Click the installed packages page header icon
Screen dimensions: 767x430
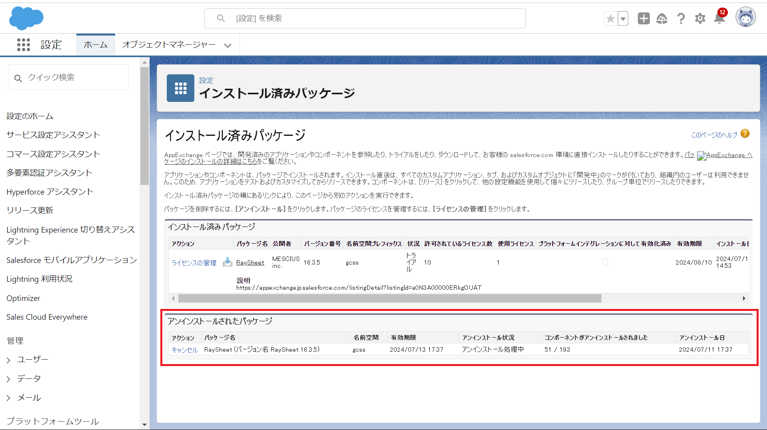180,88
